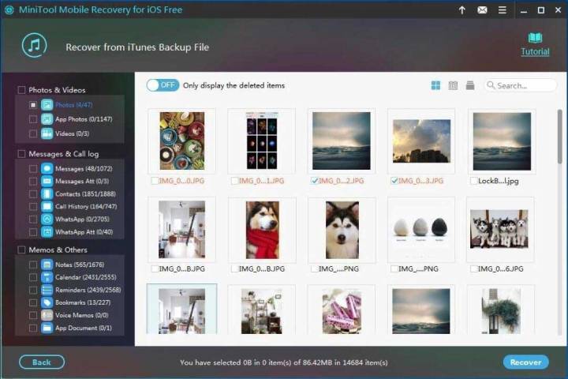
Task: Open Calendar (2431/2555) in the sidebar
Action: 86,277
